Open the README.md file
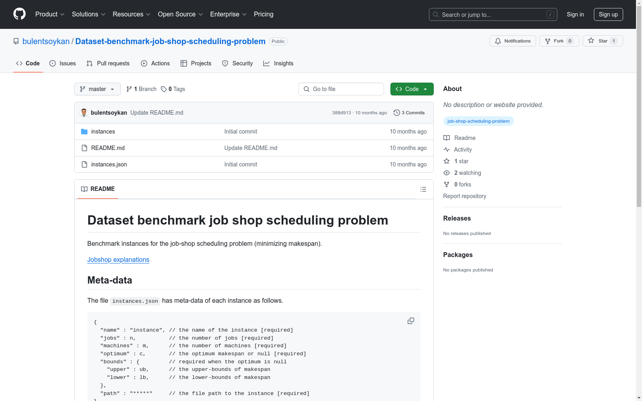The image size is (642, 401). point(108,148)
